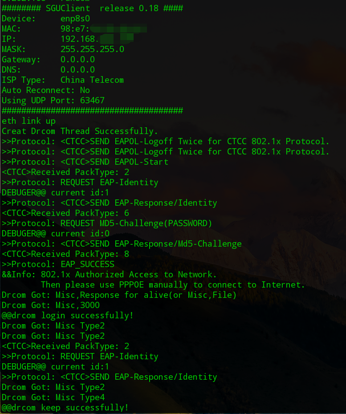Click the 'Auto Reconnect: No' line
The width and height of the screenshot is (346, 414).
point(46,90)
